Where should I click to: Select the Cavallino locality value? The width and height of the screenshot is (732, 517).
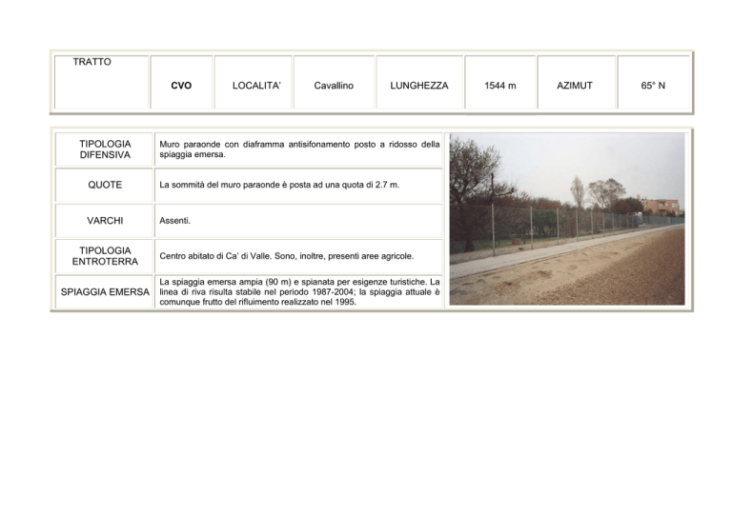(x=334, y=82)
